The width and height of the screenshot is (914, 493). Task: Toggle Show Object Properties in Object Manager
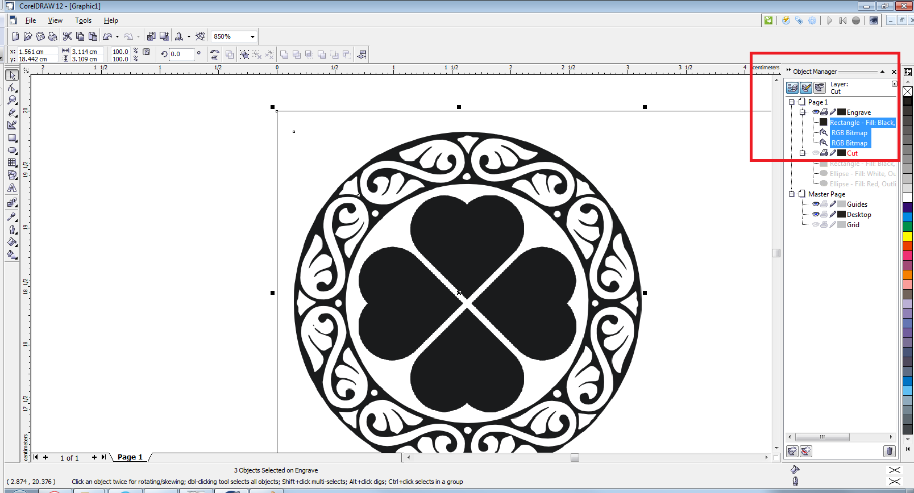point(792,87)
